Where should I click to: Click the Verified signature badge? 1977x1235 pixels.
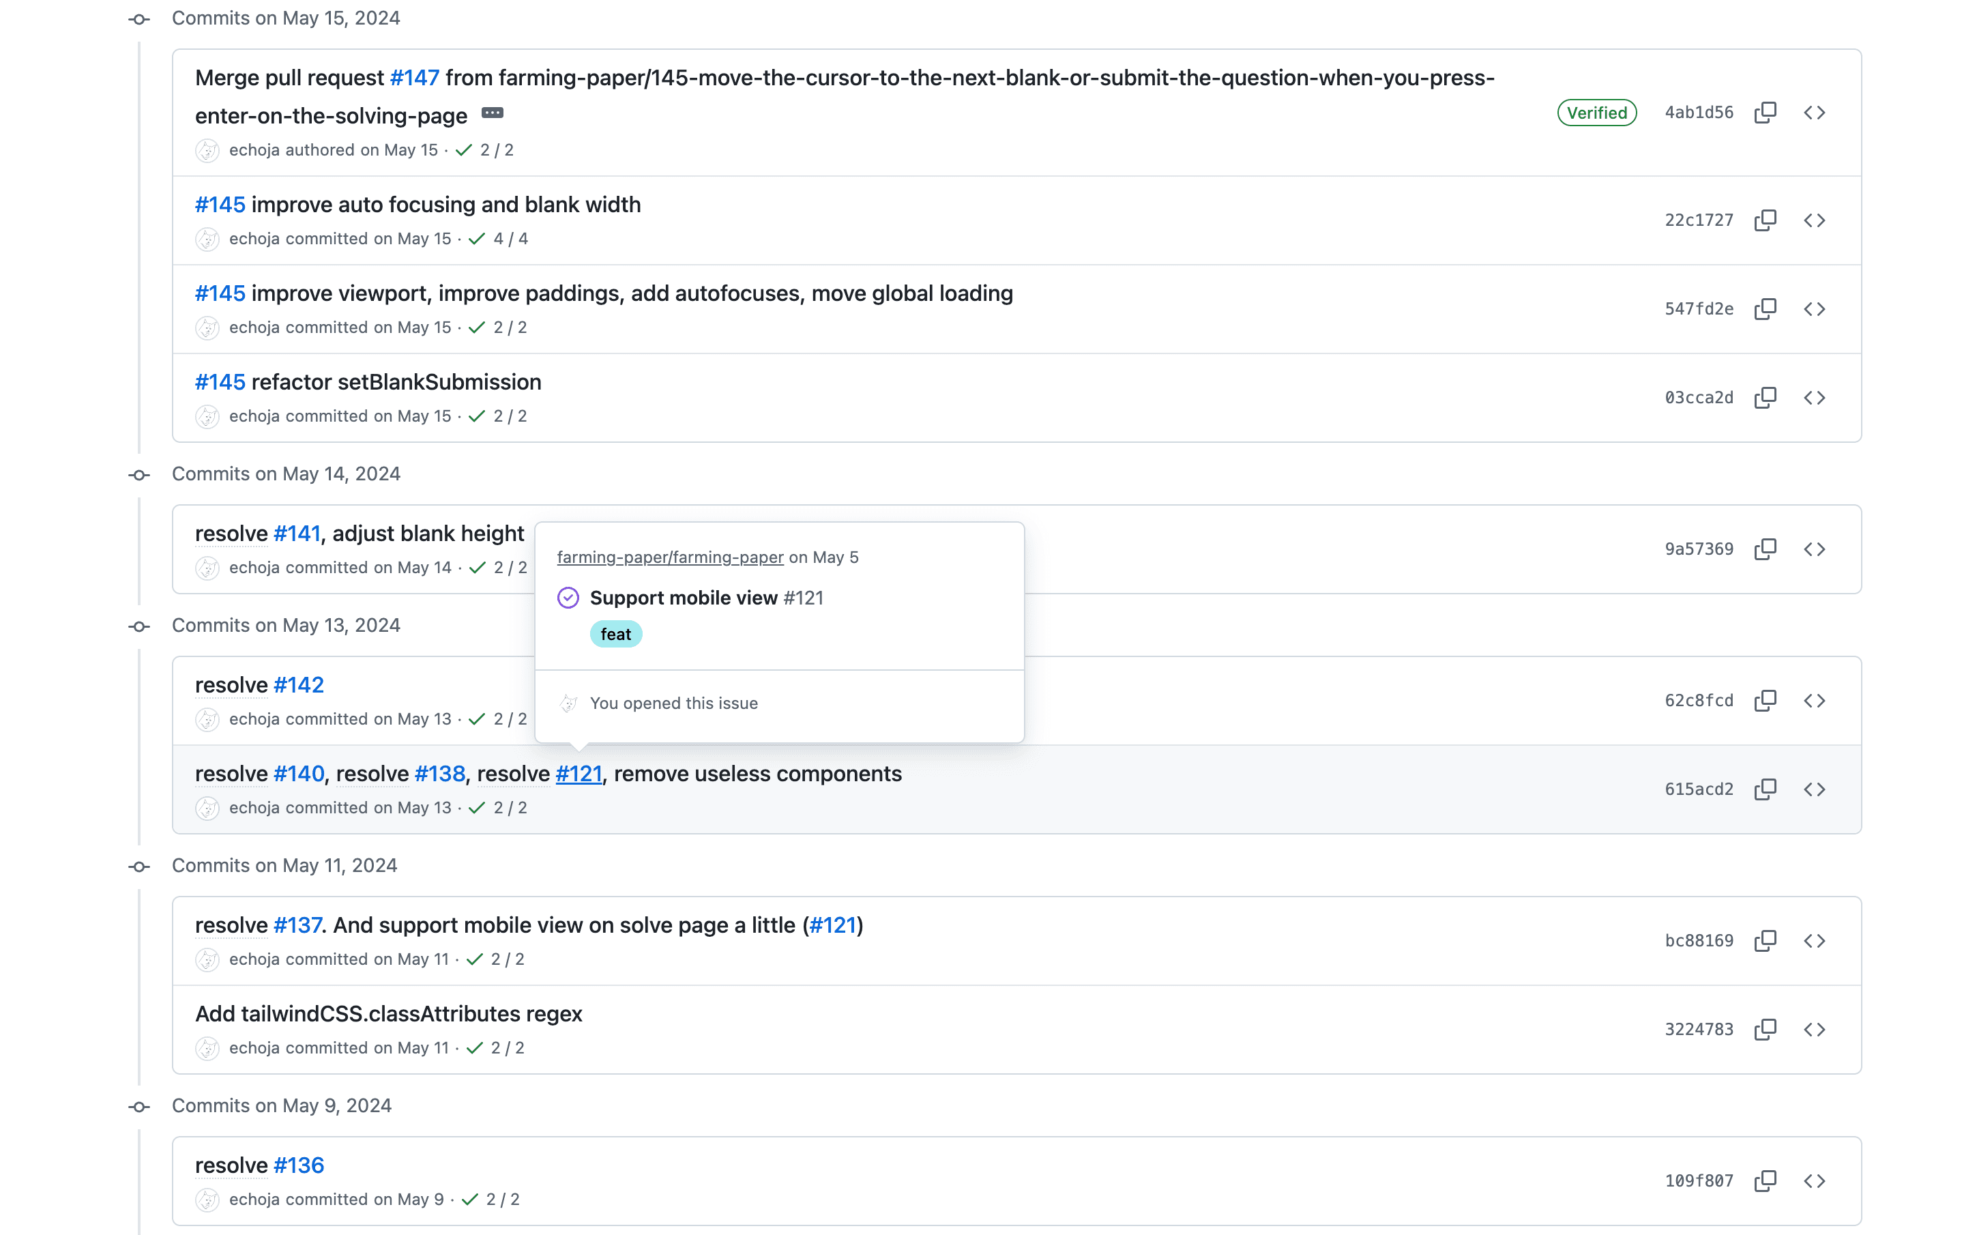pyautogui.click(x=1596, y=112)
